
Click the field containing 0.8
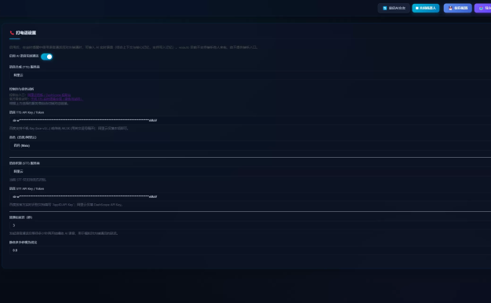point(250,250)
